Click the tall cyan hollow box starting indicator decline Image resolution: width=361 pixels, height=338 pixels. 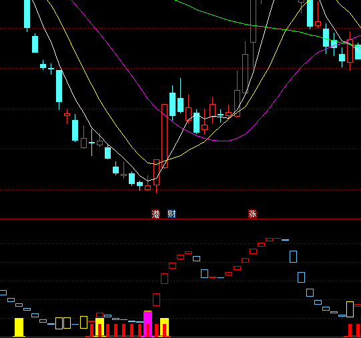tap(293, 257)
